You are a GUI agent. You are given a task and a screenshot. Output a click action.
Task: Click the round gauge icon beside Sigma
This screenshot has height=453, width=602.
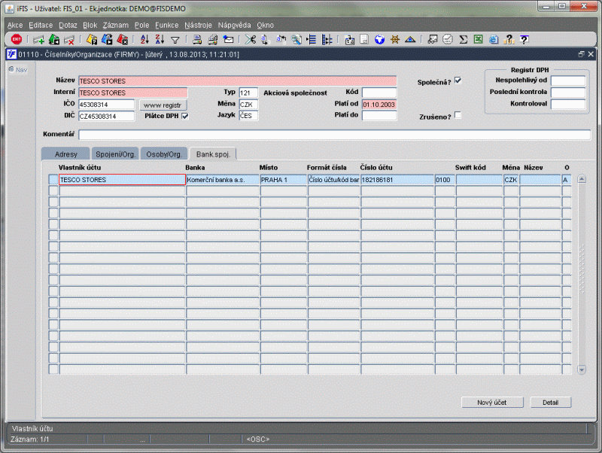448,40
